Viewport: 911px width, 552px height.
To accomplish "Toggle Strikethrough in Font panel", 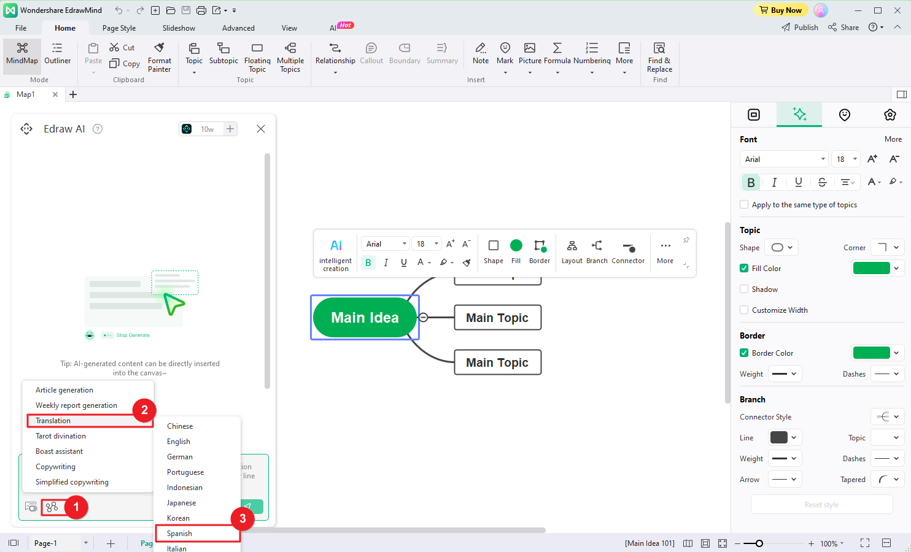I will (x=822, y=182).
